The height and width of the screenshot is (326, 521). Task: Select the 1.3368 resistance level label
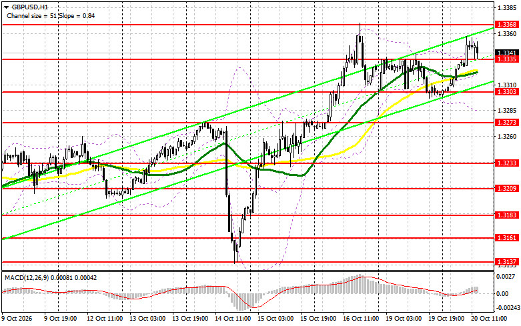[x=506, y=25]
